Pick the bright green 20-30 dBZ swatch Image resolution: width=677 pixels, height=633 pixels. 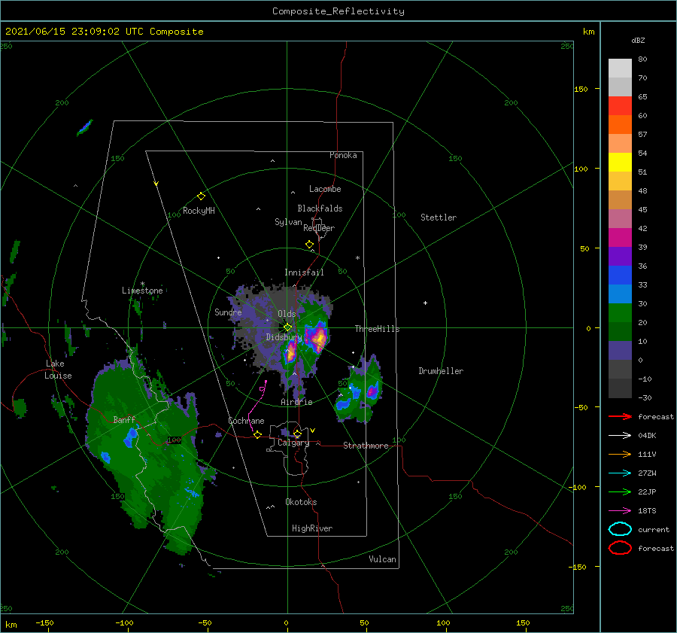(620, 312)
